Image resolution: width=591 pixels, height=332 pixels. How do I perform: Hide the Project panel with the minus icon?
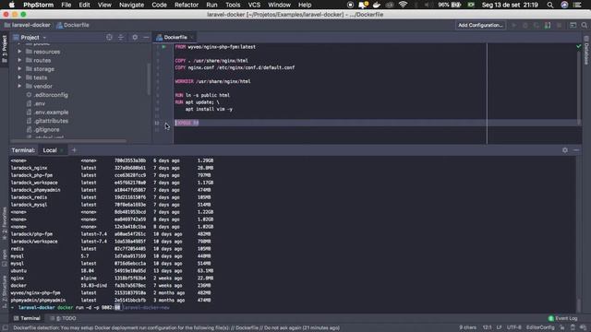click(x=146, y=37)
